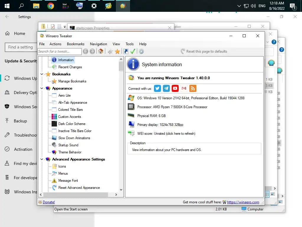Open settings via the toolbar gear icon
Viewport: 302px width, 227px height.
coord(141,51)
